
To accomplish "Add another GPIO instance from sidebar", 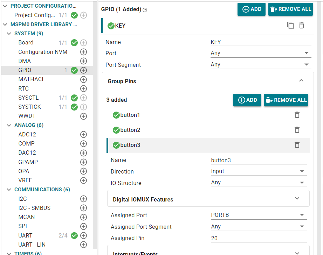I will (x=83, y=70).
